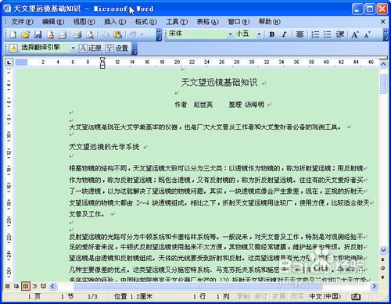Open the 表格(A) menu
The image size is (391, 304).
point(207,22)
